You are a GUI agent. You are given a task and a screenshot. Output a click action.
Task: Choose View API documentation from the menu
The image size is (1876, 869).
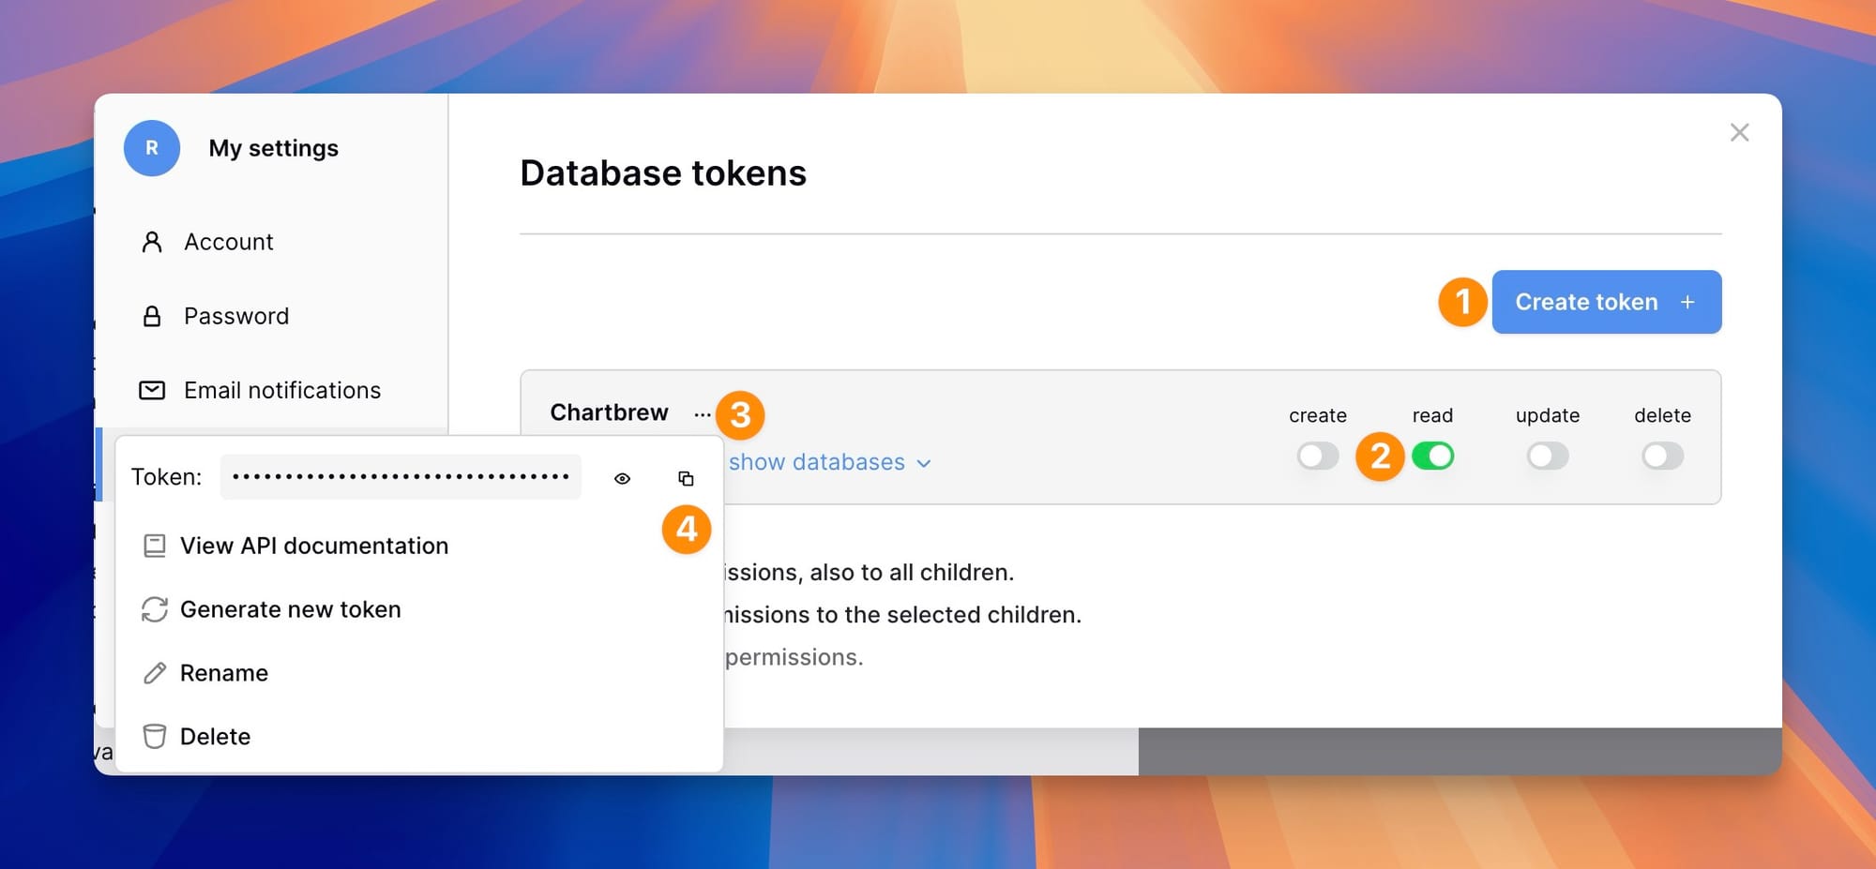(314, 546)
